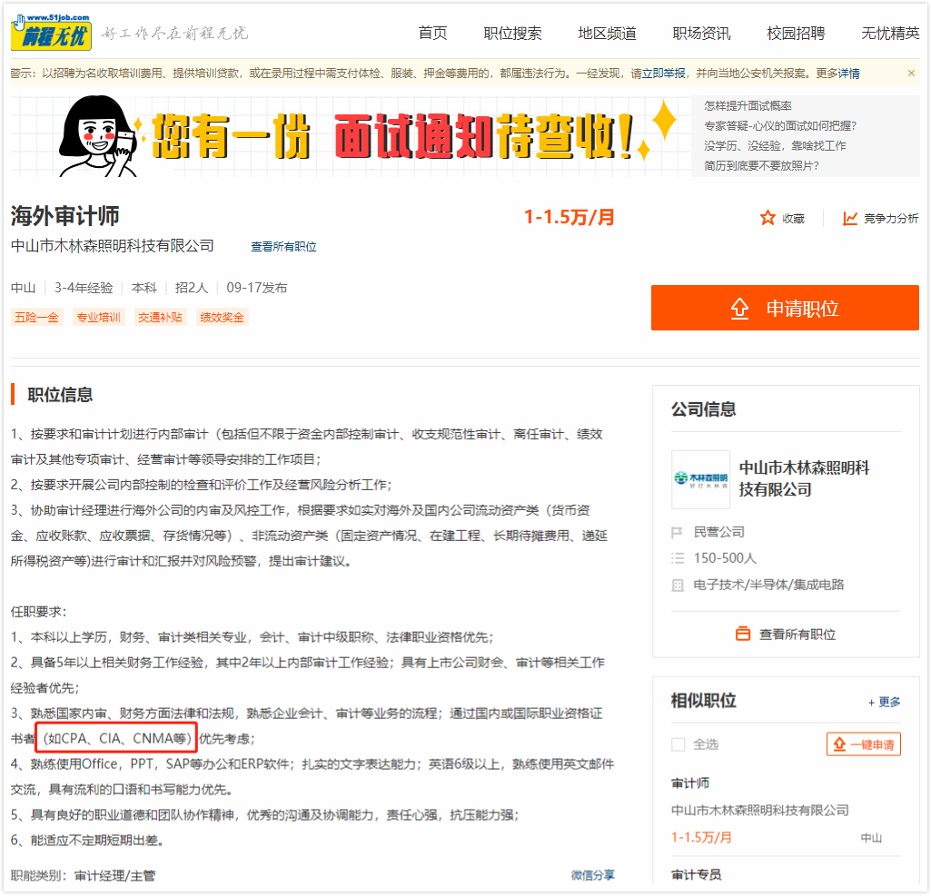
Task: Open the More Details warning link
Action: [837, 74]
